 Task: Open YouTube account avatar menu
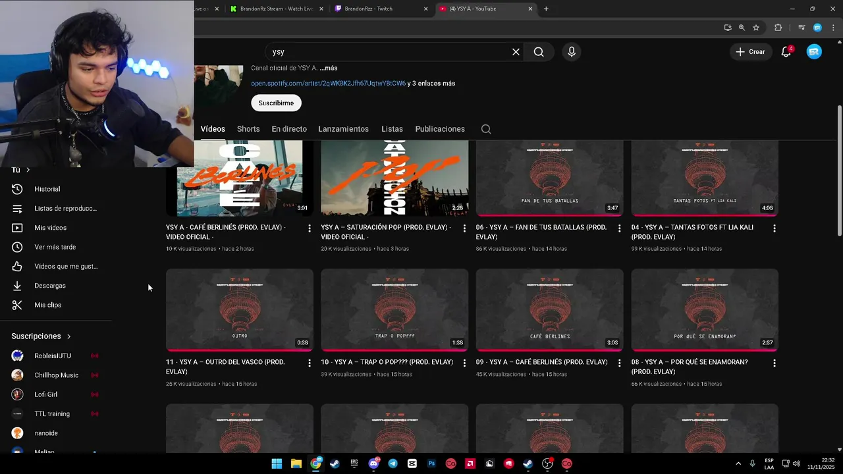[x=815, y=52]
